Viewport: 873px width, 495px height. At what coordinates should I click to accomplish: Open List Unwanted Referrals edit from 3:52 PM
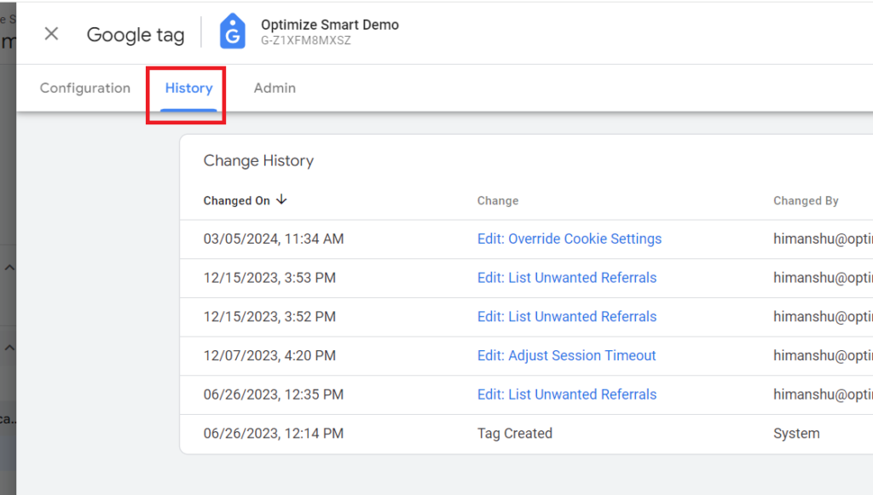tap(567, 316)
